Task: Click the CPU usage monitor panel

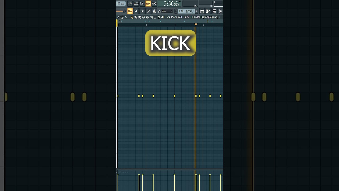Action: (190, 4)
